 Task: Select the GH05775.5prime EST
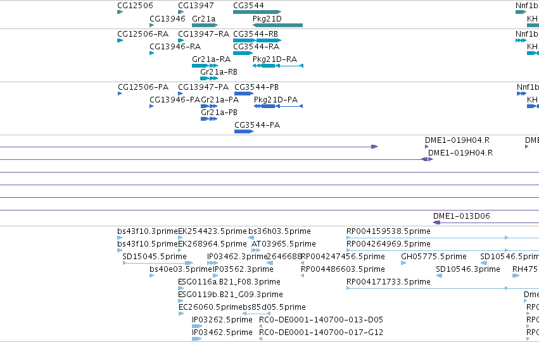[403, 263]
